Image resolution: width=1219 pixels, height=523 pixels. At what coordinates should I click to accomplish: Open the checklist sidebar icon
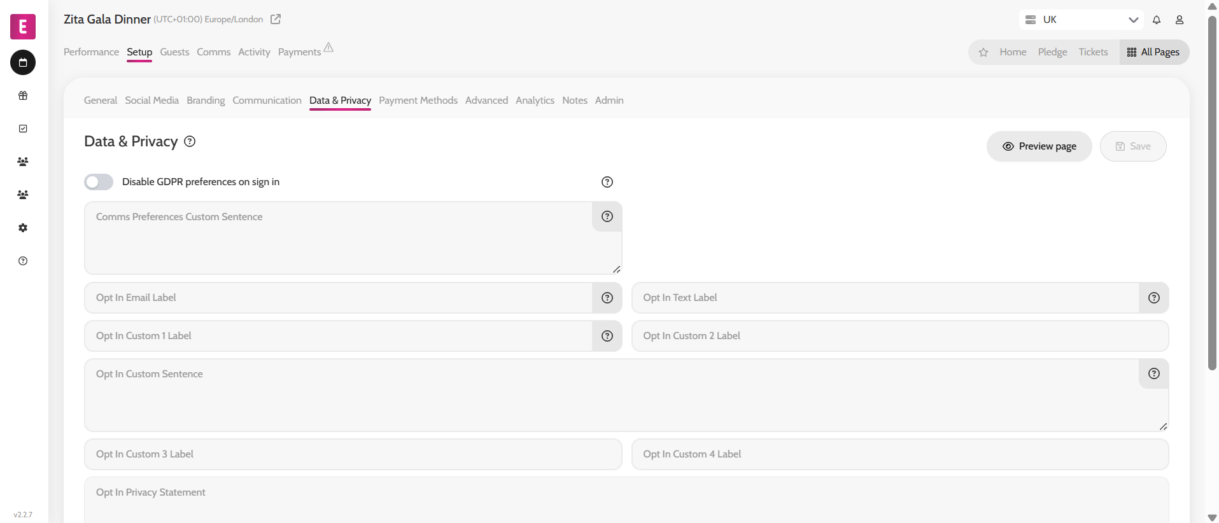[x=23, y=129]
